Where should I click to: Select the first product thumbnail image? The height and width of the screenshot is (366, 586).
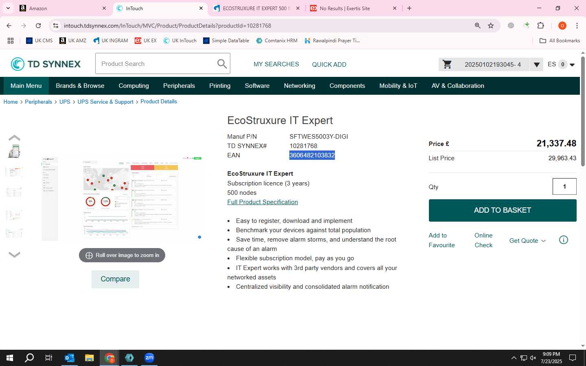coord(14,151)
